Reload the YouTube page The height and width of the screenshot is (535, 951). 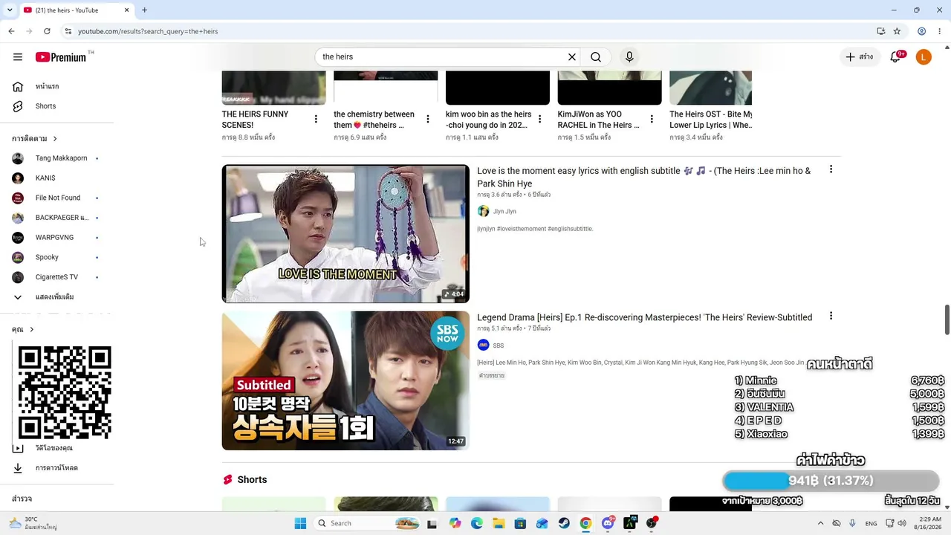[x=47, y=31]
